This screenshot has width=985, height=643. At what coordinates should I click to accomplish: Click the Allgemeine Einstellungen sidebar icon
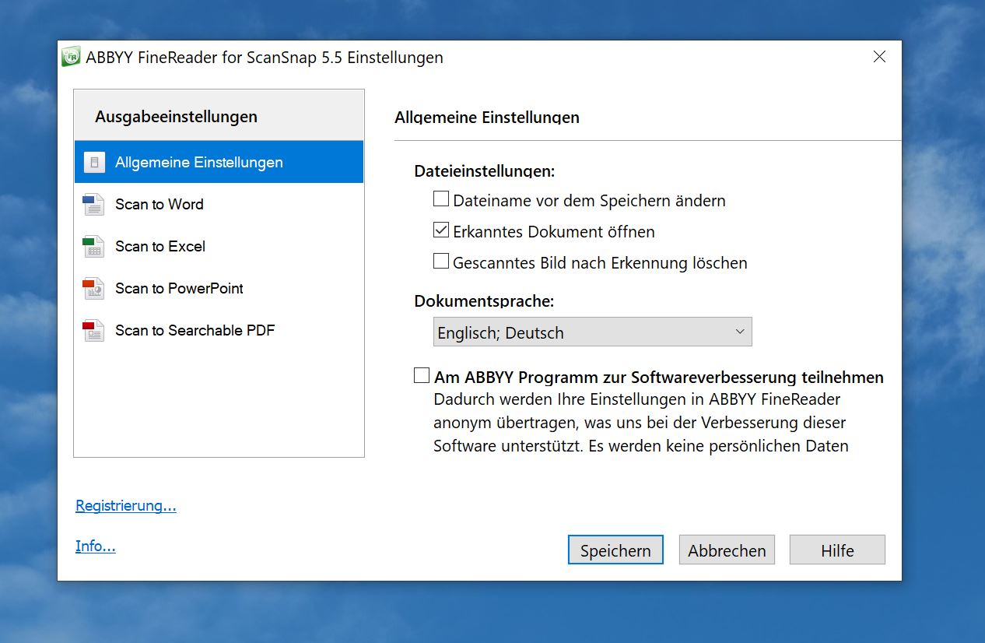coord(94,163)
